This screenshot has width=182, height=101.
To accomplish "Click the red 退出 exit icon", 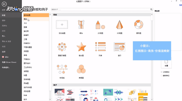I will pos(3,57).
